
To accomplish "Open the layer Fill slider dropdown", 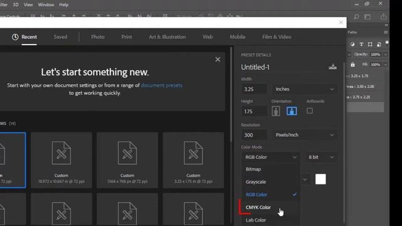I will (x=385, y=65).
